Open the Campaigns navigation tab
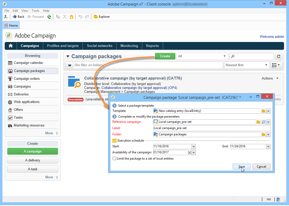Screen dimensions: 289x206 tap(30, 46)
